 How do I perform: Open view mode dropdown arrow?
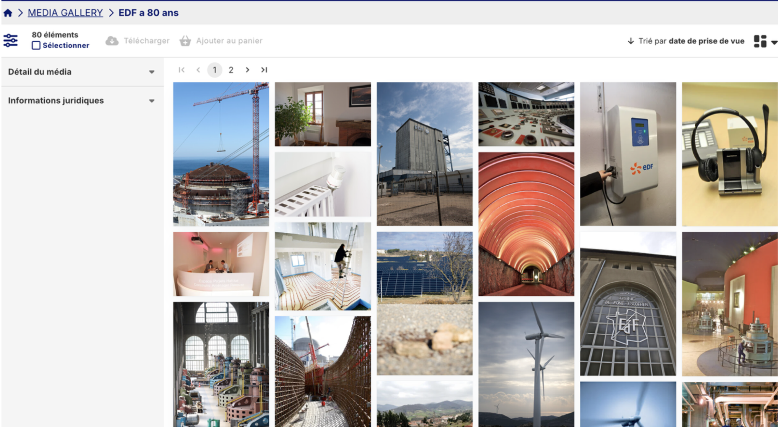click(774, 42)
